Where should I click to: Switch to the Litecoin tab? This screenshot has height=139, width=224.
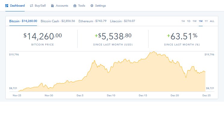point(122,21)
